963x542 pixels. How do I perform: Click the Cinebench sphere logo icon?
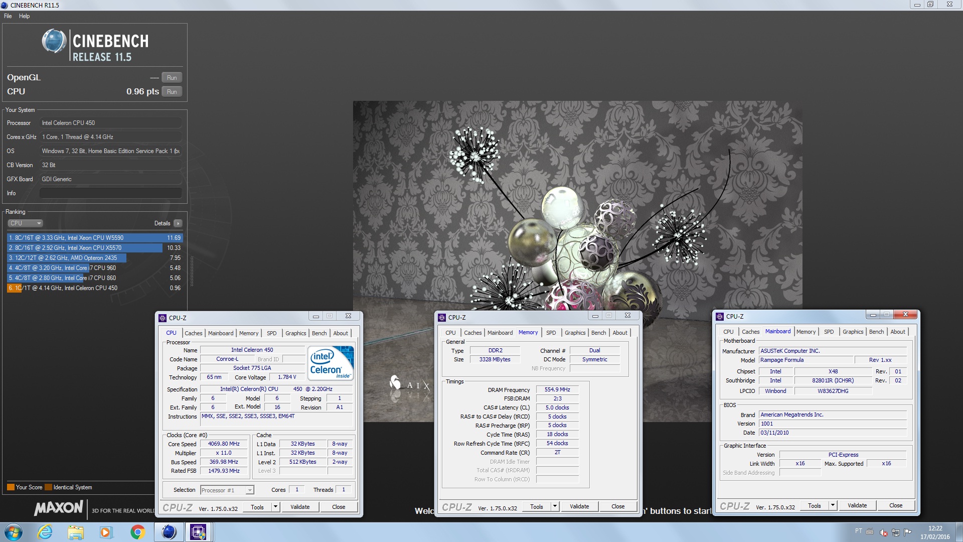(x=54, y=42)
